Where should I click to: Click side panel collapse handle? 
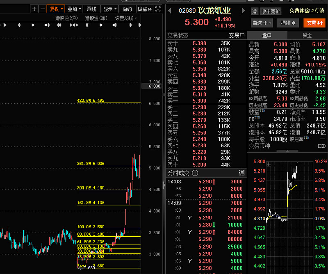point(164,185)
